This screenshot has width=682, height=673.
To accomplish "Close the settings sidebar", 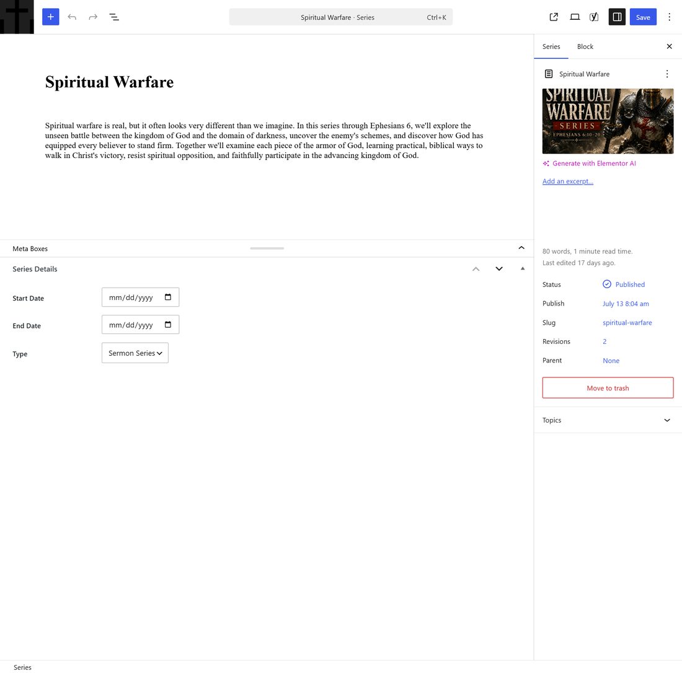I will [669, 46].
